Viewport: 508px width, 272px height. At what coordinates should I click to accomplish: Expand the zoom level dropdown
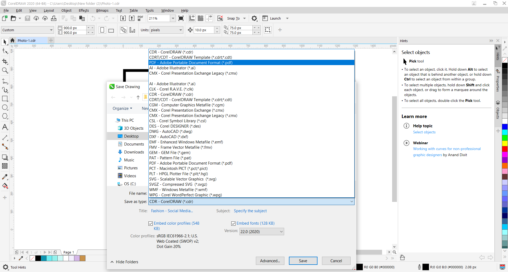tap(173, 18)
